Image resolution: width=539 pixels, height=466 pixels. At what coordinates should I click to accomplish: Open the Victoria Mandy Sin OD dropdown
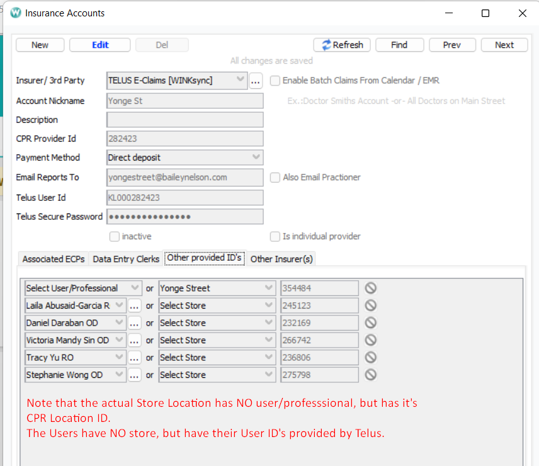click(76, 340)
